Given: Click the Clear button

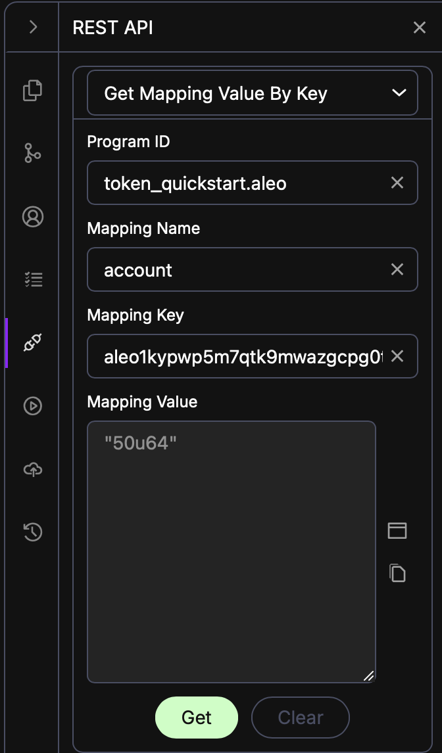Looking at the screenshot, I should click(301, 718).
